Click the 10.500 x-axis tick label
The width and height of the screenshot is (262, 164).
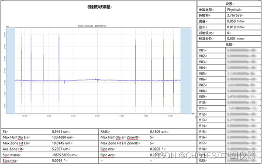point(170,116)
